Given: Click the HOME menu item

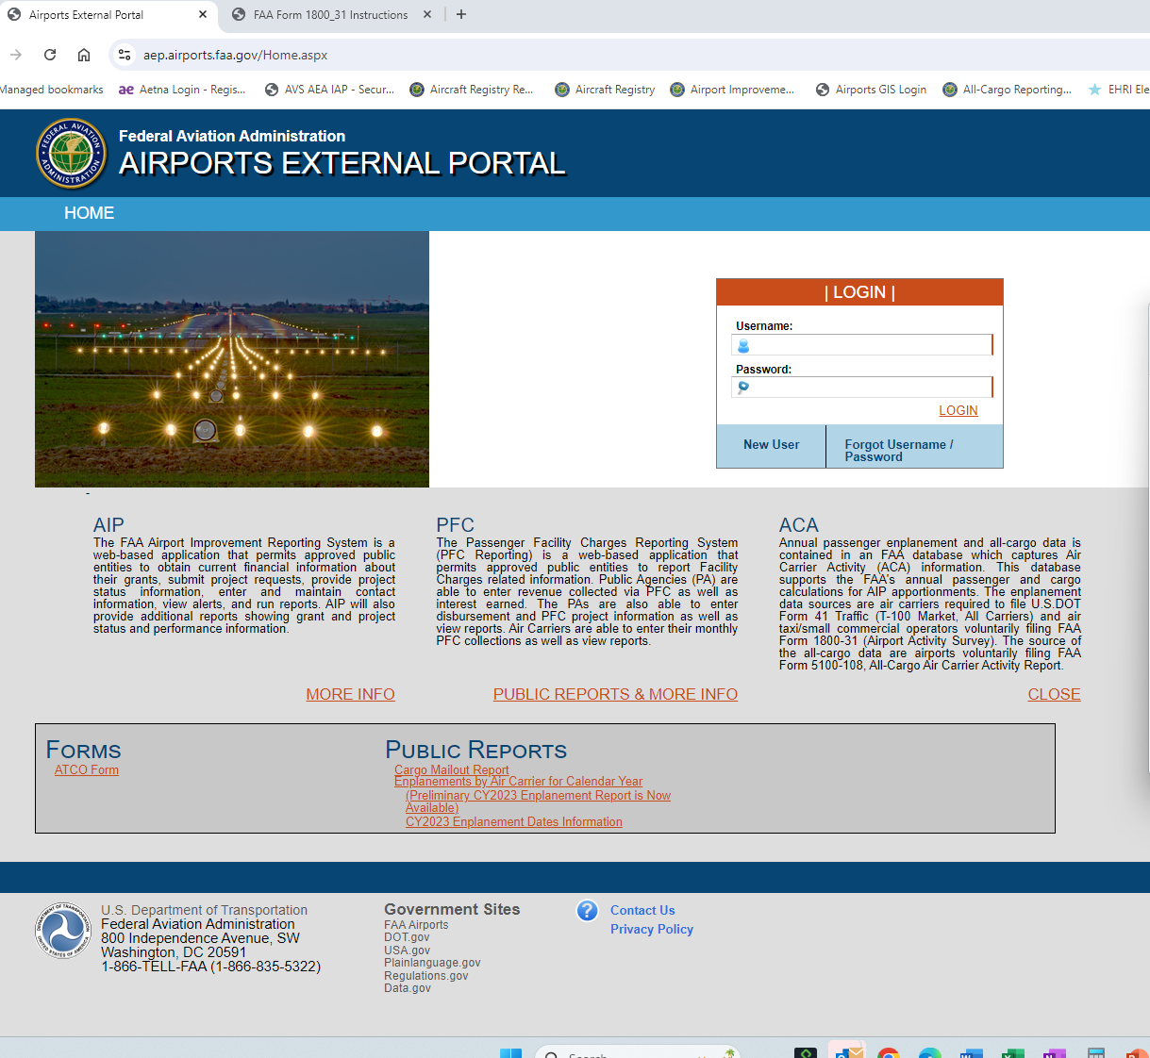Looking at the screenshot, I should point(89,213).
